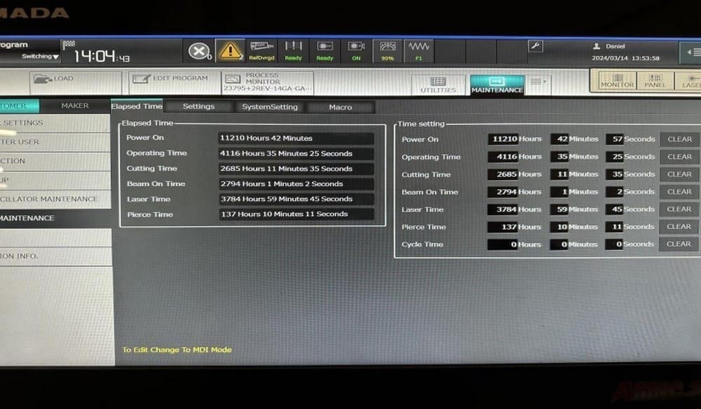This screenshot has width=701, height=409.
Task: Click the Cutting Time hours field 2685
Action: pyautogui.click(x=503, y=174)
